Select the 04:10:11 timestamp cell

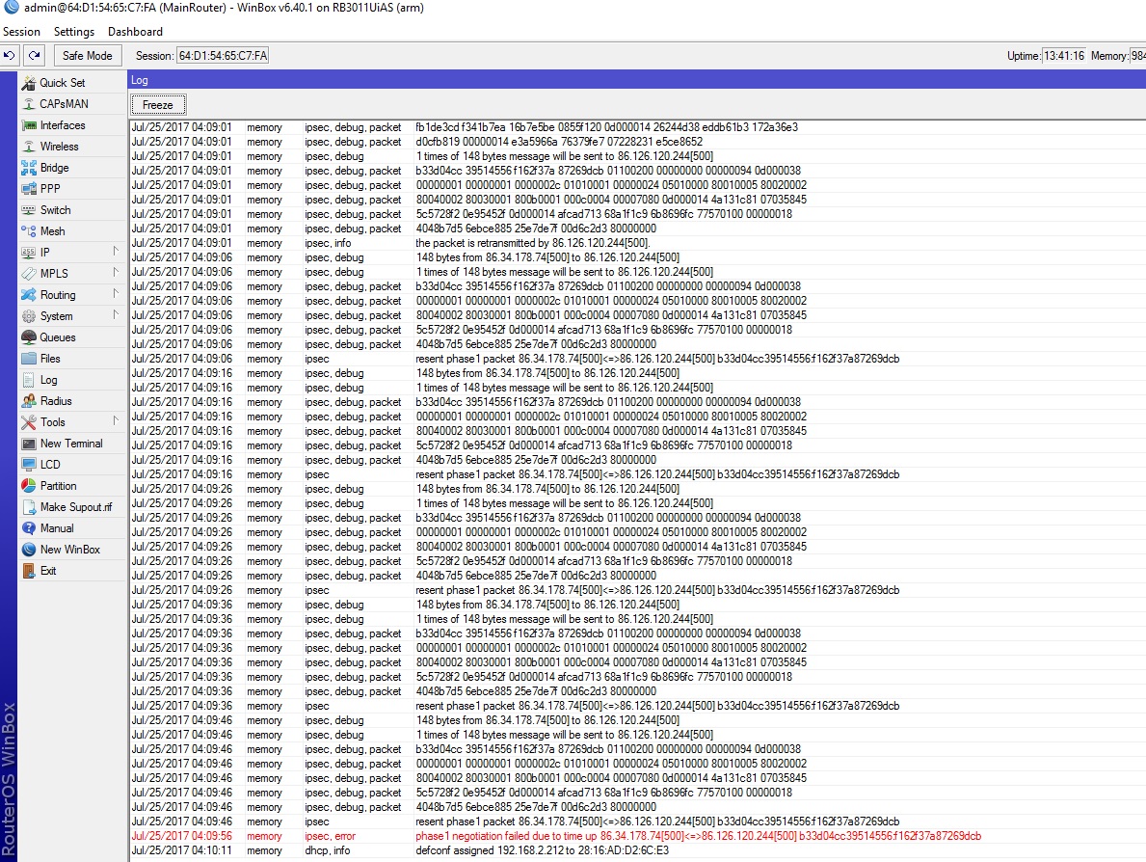pyautogui.click(x=182, y=850)
